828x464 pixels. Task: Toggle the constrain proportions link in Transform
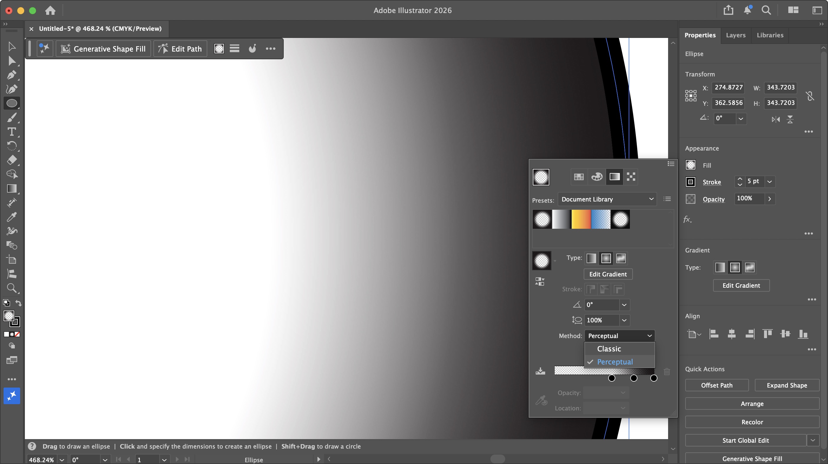click(810, 95)
